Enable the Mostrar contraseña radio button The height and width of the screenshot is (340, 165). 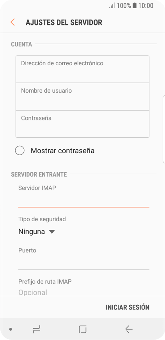(20, 150)
